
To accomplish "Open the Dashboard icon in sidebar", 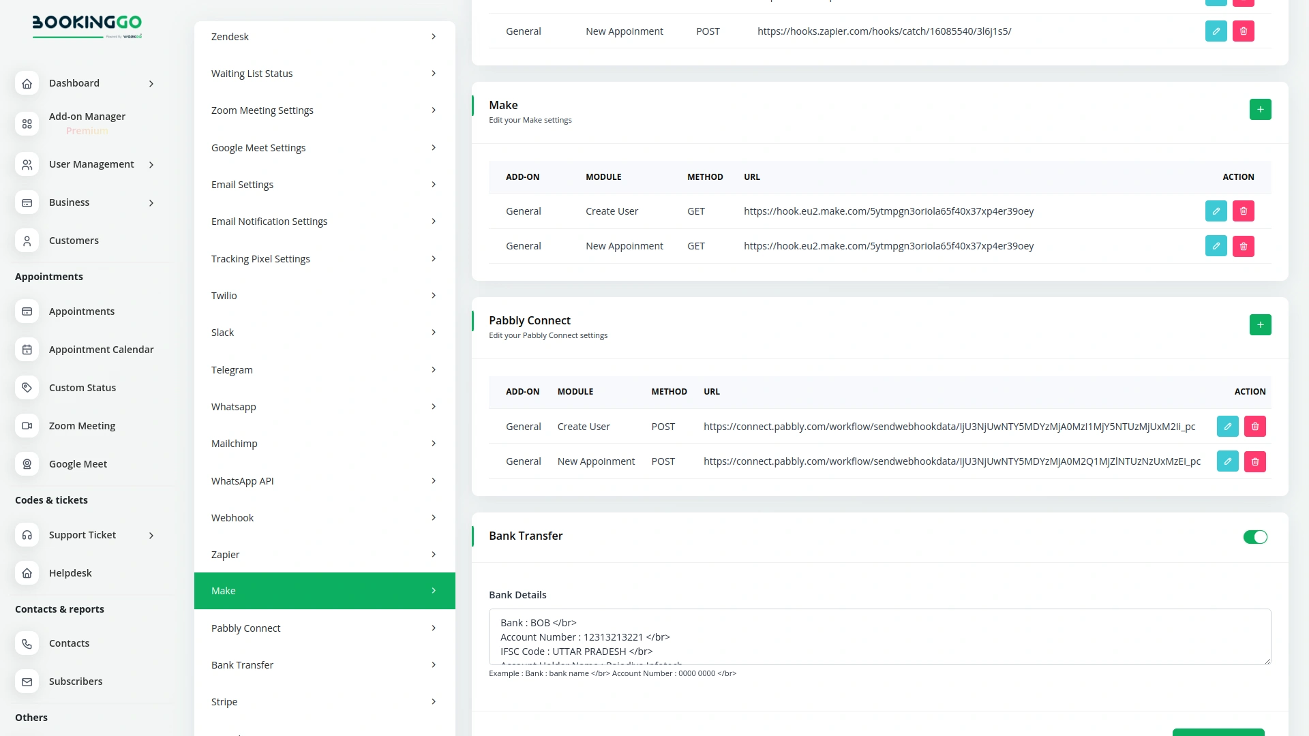I will pos(27,83).
